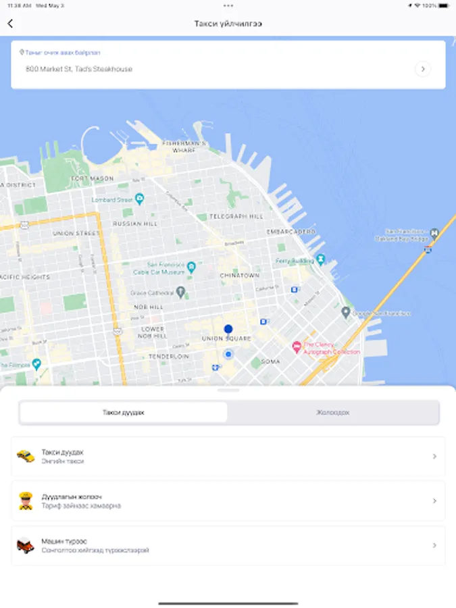Screen dimensions: 456x608
Task: Tap the driver avatar icon
Action: point(26,501)
